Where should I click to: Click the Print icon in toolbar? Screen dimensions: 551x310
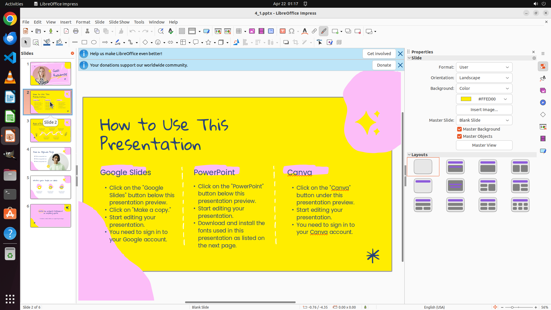point(76,31)
